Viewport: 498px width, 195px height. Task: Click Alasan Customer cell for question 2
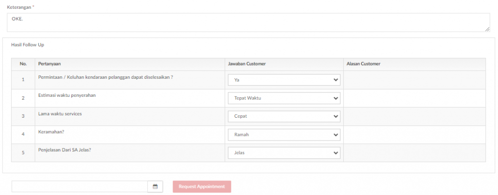point(414,98)
